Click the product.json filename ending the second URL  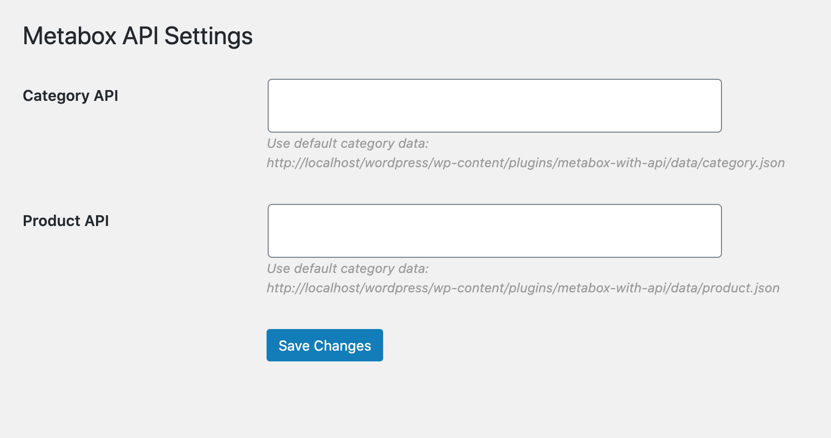741,288
